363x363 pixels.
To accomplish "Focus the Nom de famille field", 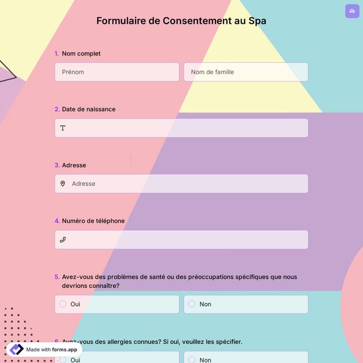I will tap(246, 72).
